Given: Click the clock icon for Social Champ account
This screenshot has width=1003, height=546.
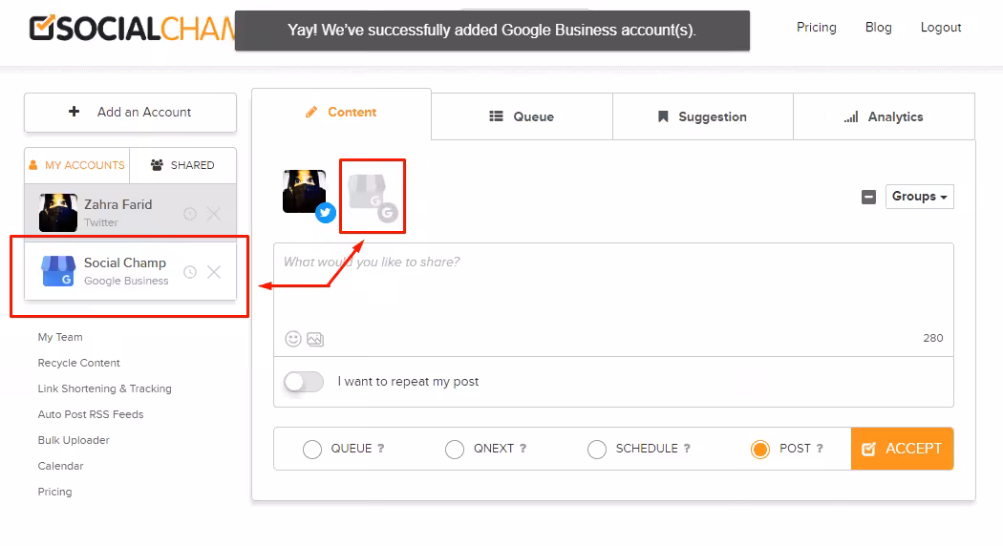Looking at the screenshot, I should pyautogui.click(x=190, y=272).
